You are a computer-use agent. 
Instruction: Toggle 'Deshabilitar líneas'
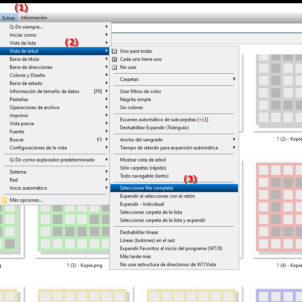(174, 232)
